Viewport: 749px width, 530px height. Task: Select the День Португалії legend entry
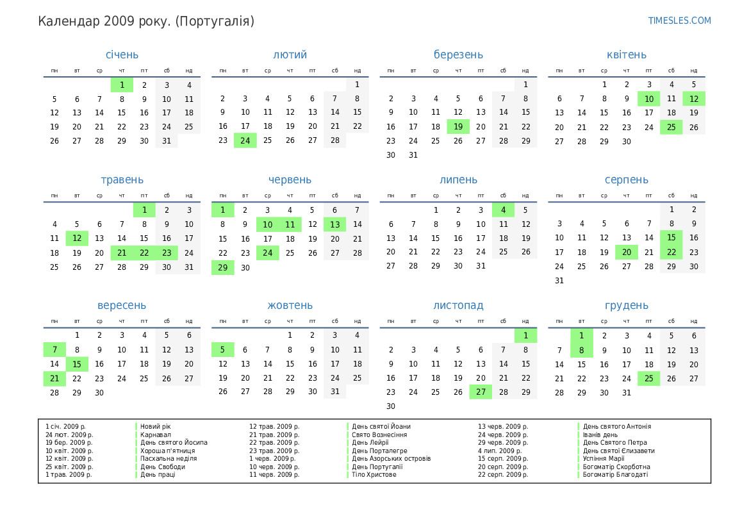pos(377,467)
